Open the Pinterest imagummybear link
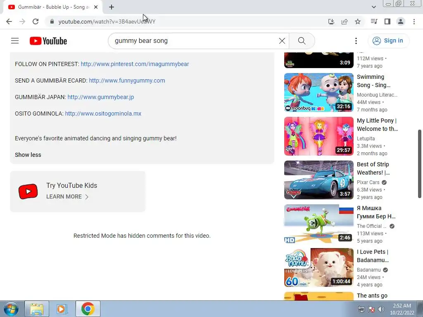This screenshot has width=423, height=317. (x=135, y=64)
